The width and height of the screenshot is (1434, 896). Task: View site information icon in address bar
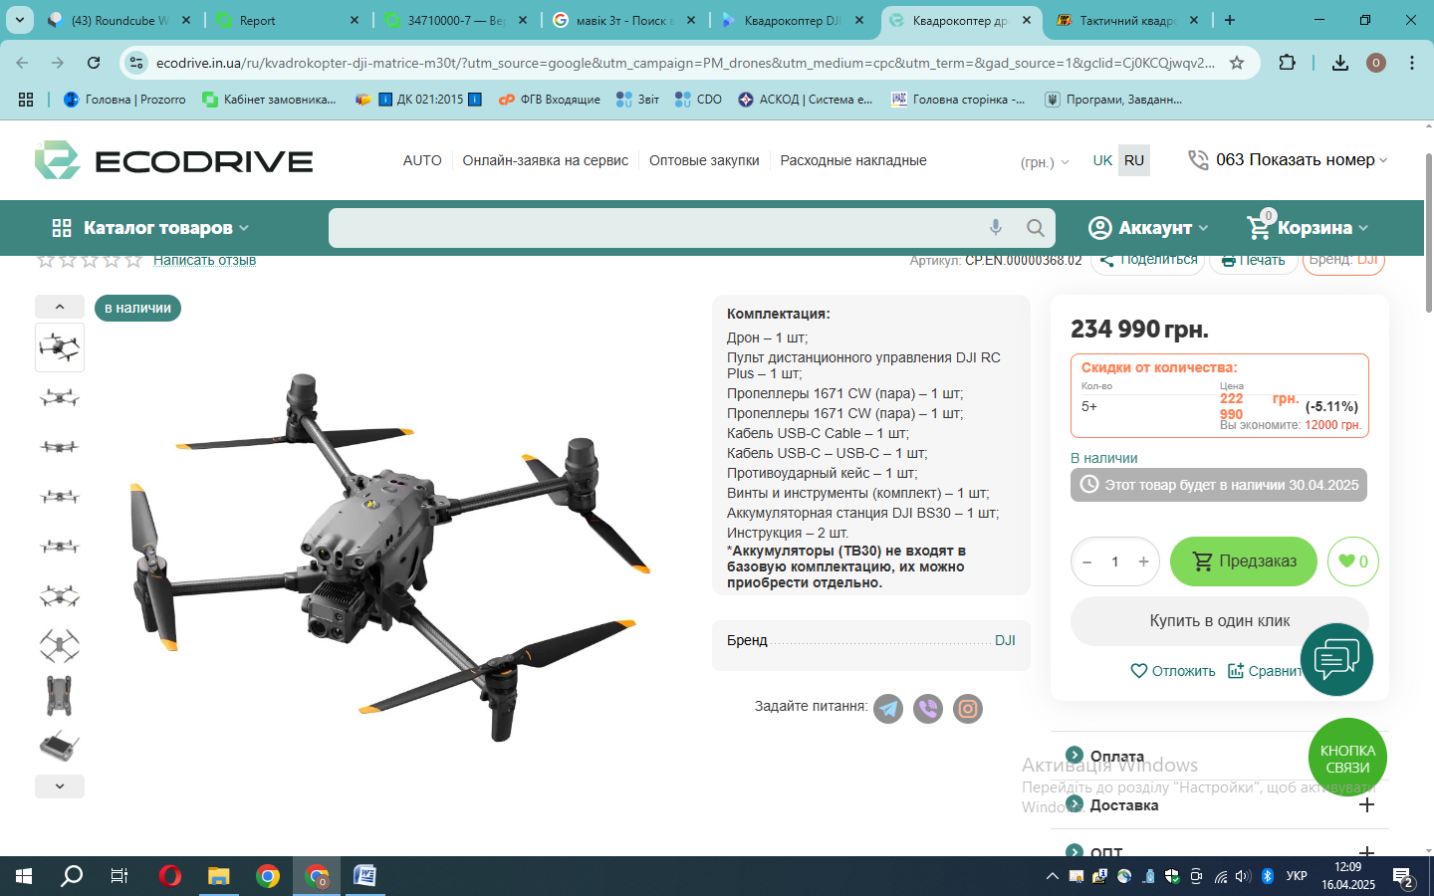(x=136, y=63)
